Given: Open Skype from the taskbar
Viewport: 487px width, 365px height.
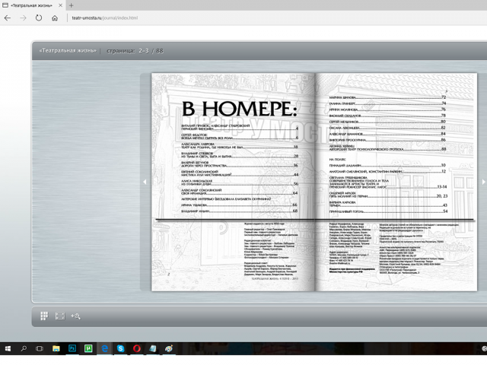Looking at the screenshot, I should pyautogui.click(x=120, y=348).
